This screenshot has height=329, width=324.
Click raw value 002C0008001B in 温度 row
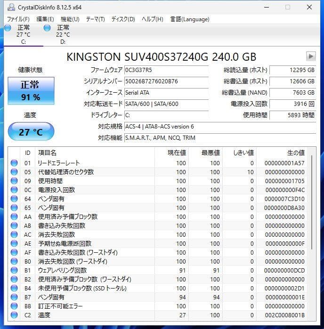pos(285,315)
